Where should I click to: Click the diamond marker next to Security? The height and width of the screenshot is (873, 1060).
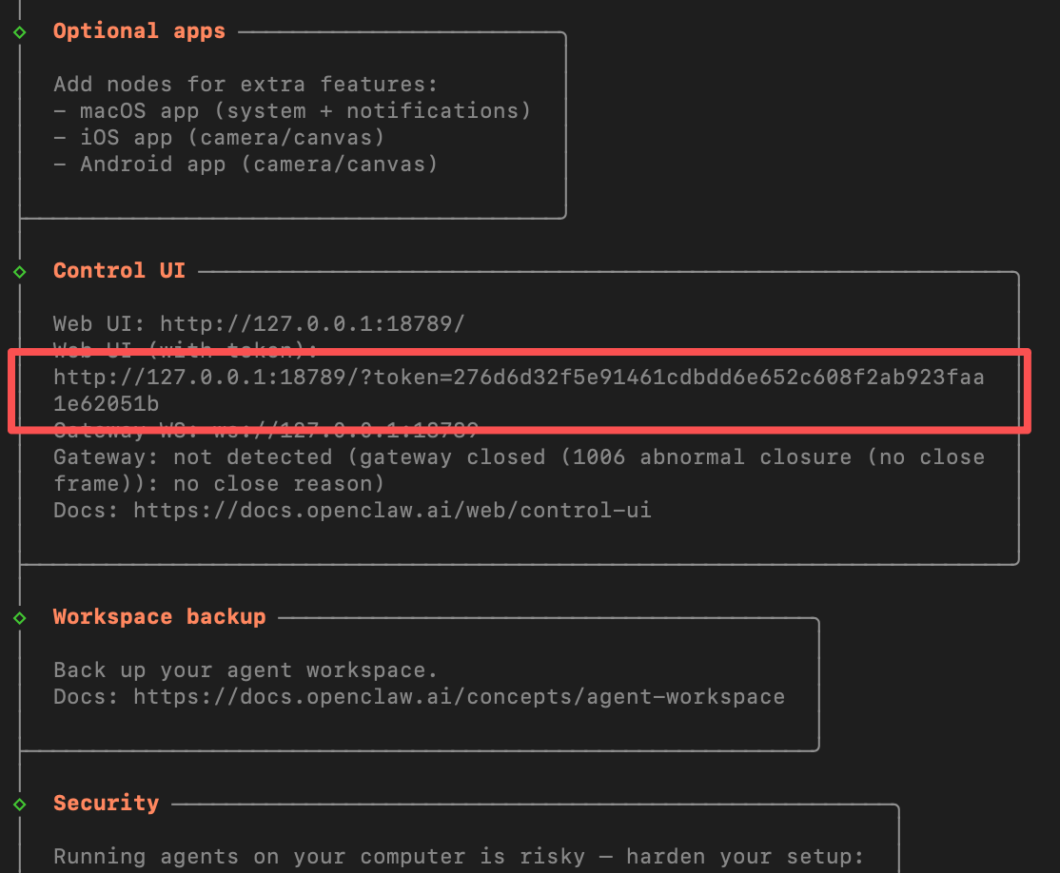click(x=19, y=805)
